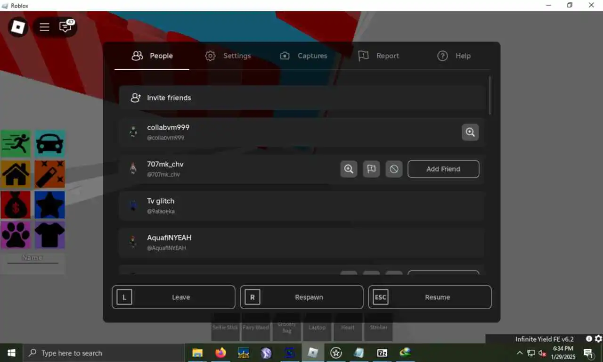Screen dimensions: 603x362
Task: Click the Leave button
Action: 173,297
